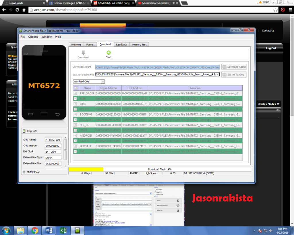Expand the Display Modes dropdown
The image size is (294, 235).
coord(268,104)
